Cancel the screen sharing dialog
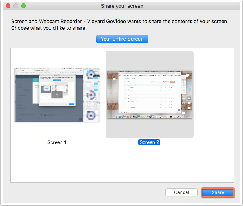The height and width of the screenshot is (206, 243). tap(181, 192)
